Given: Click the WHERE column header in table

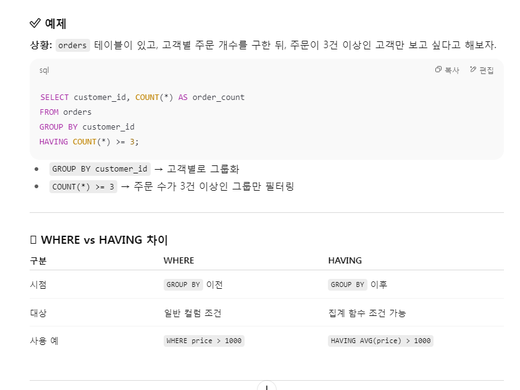Looking at the screenshot, I should [x=178, y=260].
